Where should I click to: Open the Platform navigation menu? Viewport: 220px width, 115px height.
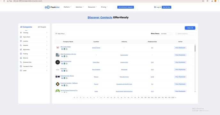coord(67,7)
